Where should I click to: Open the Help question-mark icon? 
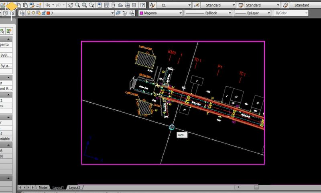coord(143,5)
